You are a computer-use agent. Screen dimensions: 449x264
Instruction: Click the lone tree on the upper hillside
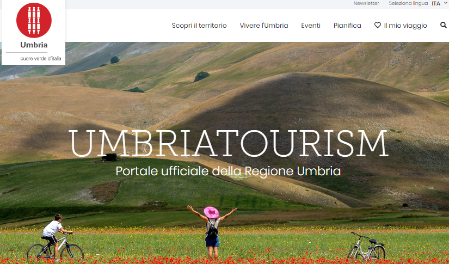pos(201,76)
